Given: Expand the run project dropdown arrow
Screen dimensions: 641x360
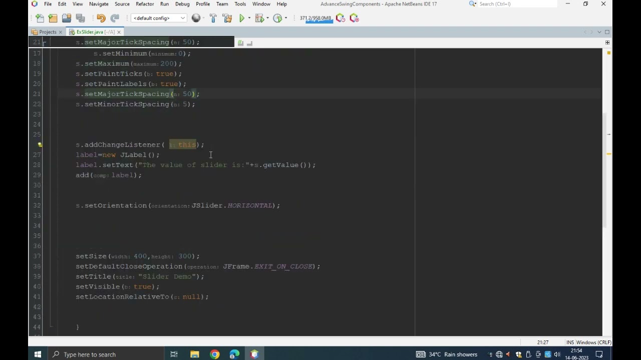Looking at the screenshot, I should (249, 18).
